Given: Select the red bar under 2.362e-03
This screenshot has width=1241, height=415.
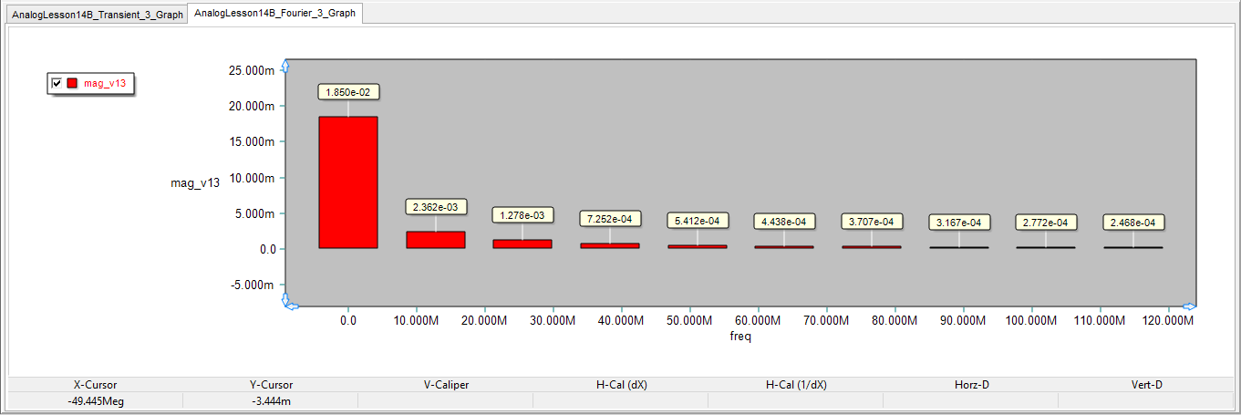Looking at the screenshot, I should pyautogui.click(x=436, y=240).
